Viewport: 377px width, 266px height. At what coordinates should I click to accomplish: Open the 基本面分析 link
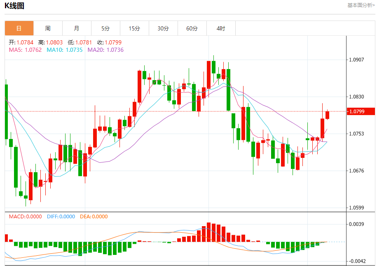(x=361, y=5)
